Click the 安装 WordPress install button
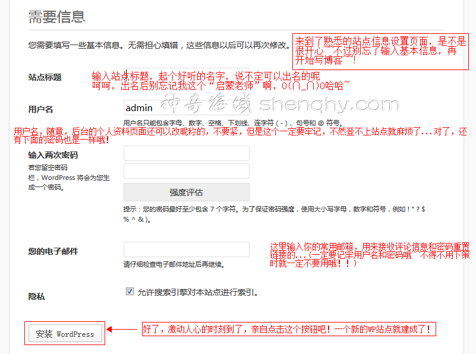Image resolution: width=476 pixels, height=354 pixels. tap(64, 333)
